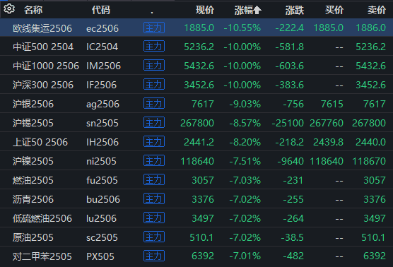The image size is (393, 267).
Task: Click the 主力 badge for bu2506
Action: [x=154, y=198]
